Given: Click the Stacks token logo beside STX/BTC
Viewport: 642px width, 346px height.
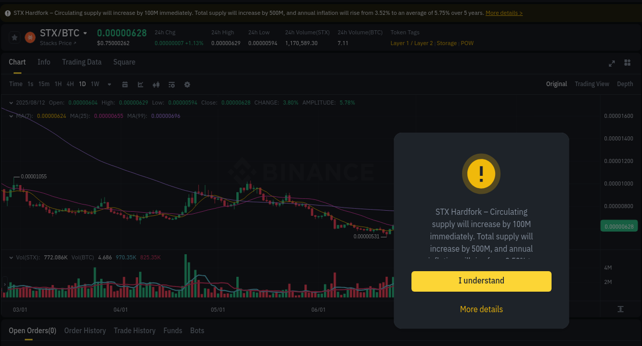Looking at the screenshot, I should (x=30, y=37).
